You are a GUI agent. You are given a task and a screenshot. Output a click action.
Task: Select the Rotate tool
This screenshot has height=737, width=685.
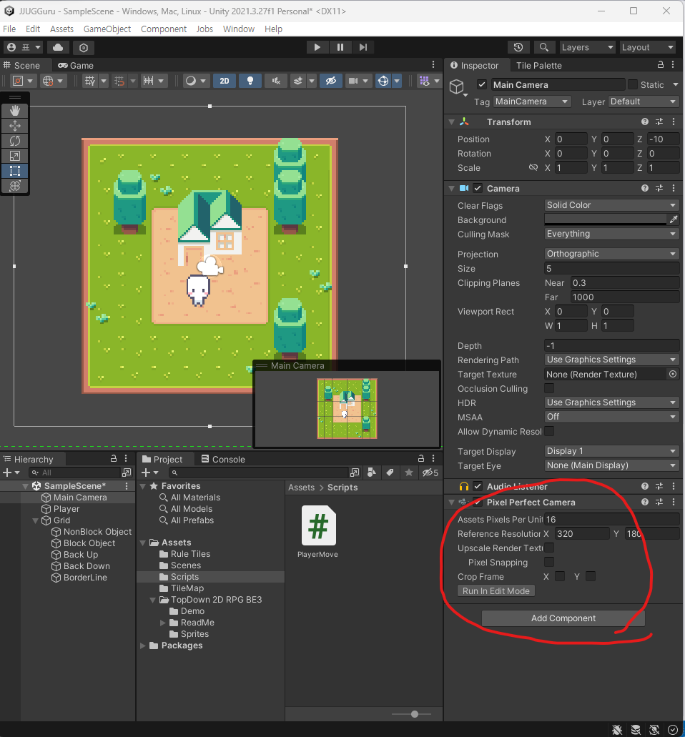[15, 140]
